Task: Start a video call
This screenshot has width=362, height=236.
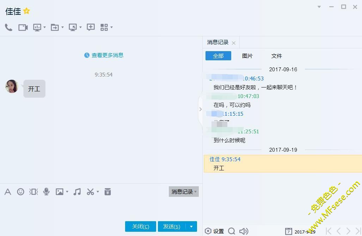Action: click(x=23, y=28)
